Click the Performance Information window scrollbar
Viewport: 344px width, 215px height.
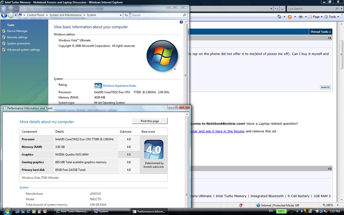click(x=187, y=161)
